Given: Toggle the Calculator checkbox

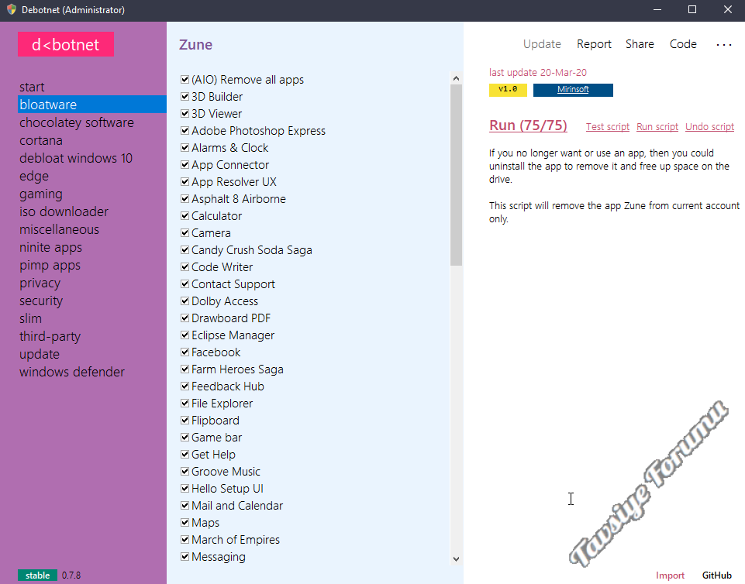Looking at the screenshot, I should (x=185, y=215).
